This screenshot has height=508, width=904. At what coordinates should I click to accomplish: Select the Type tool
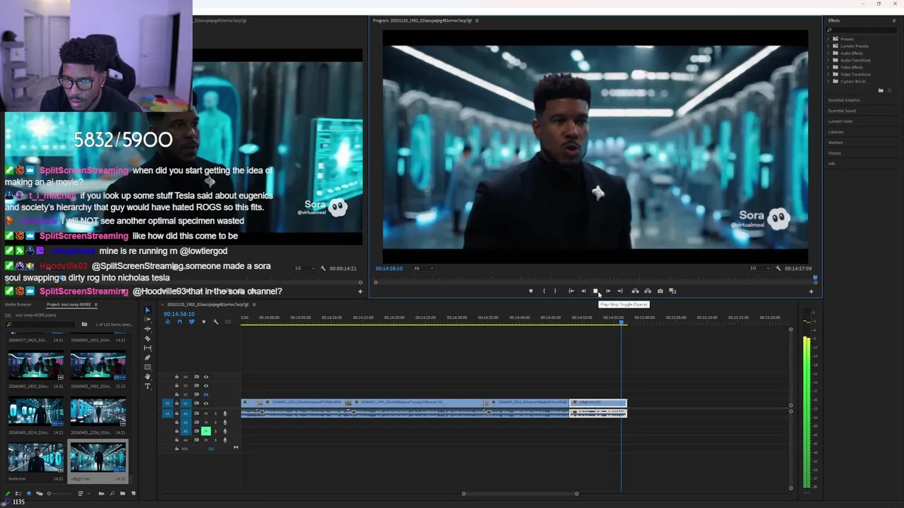[148, 386]
